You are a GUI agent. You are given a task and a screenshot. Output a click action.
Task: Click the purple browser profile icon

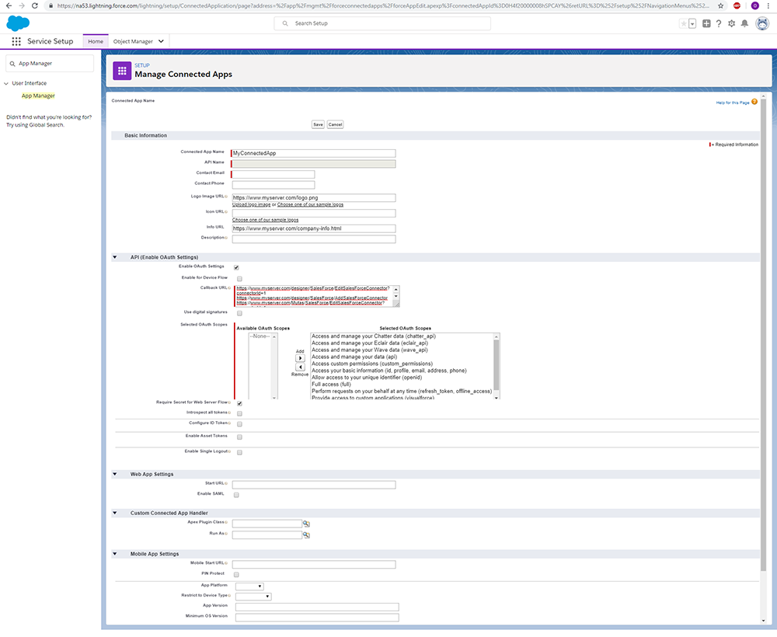754,6
